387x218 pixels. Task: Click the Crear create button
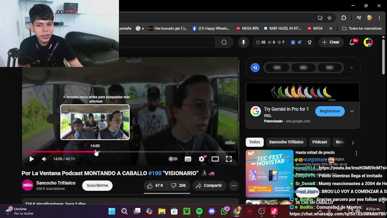[331, 42]
